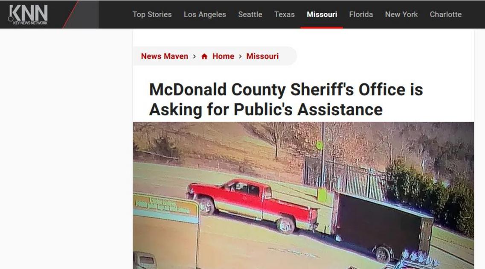Click the chevron after News Maven
The height and width of the screenshot is (269, 485).
[195, 56]
